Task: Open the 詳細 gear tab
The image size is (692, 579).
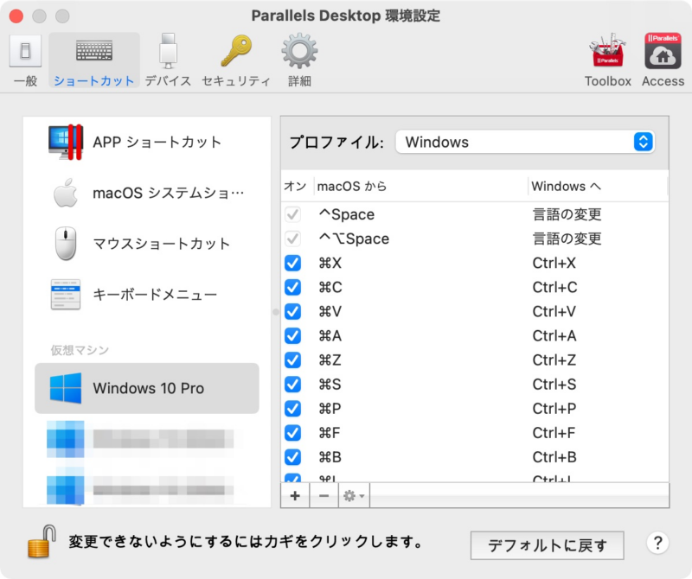Action: (x=299, y=60)
